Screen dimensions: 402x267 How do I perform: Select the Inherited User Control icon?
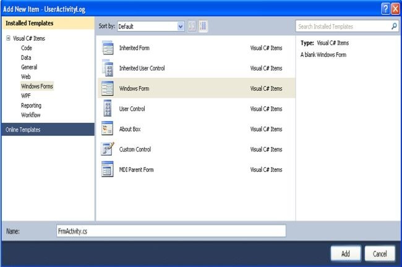[x=108, y=68]
